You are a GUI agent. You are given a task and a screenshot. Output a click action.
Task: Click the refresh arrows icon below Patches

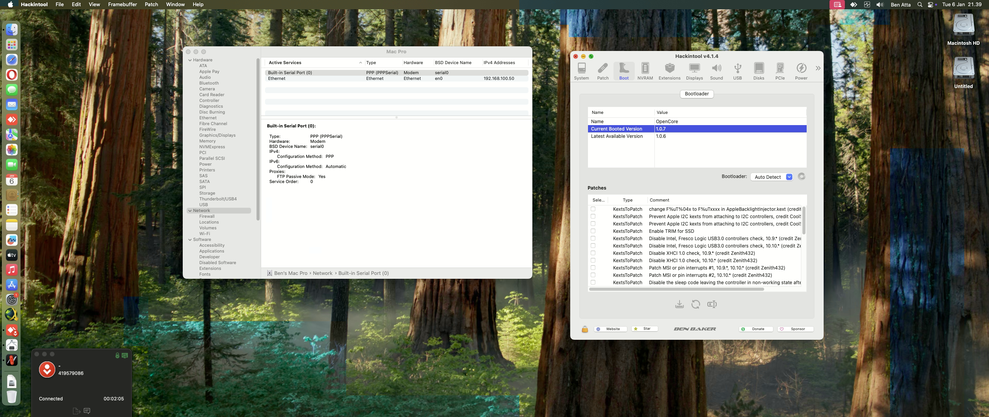(x=696, y=304)
